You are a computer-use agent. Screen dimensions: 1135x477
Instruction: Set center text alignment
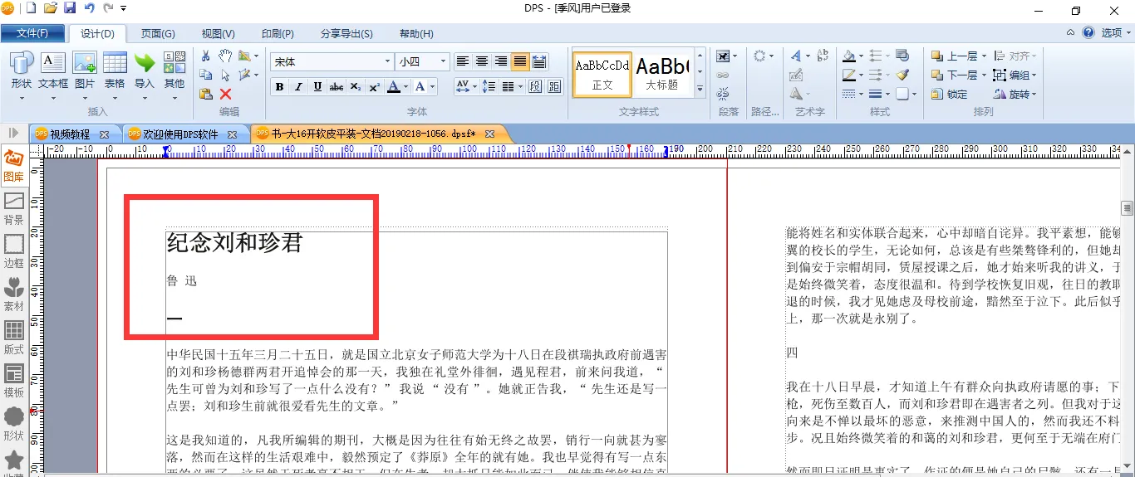pos(482,61)
